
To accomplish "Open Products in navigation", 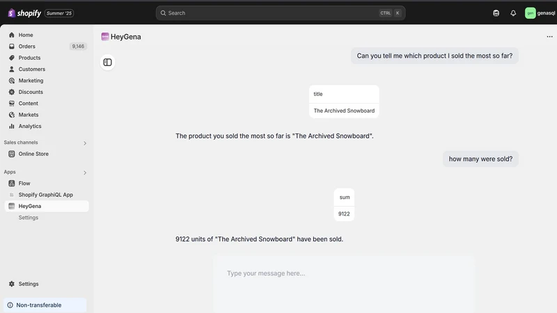I will pos(29,58).
